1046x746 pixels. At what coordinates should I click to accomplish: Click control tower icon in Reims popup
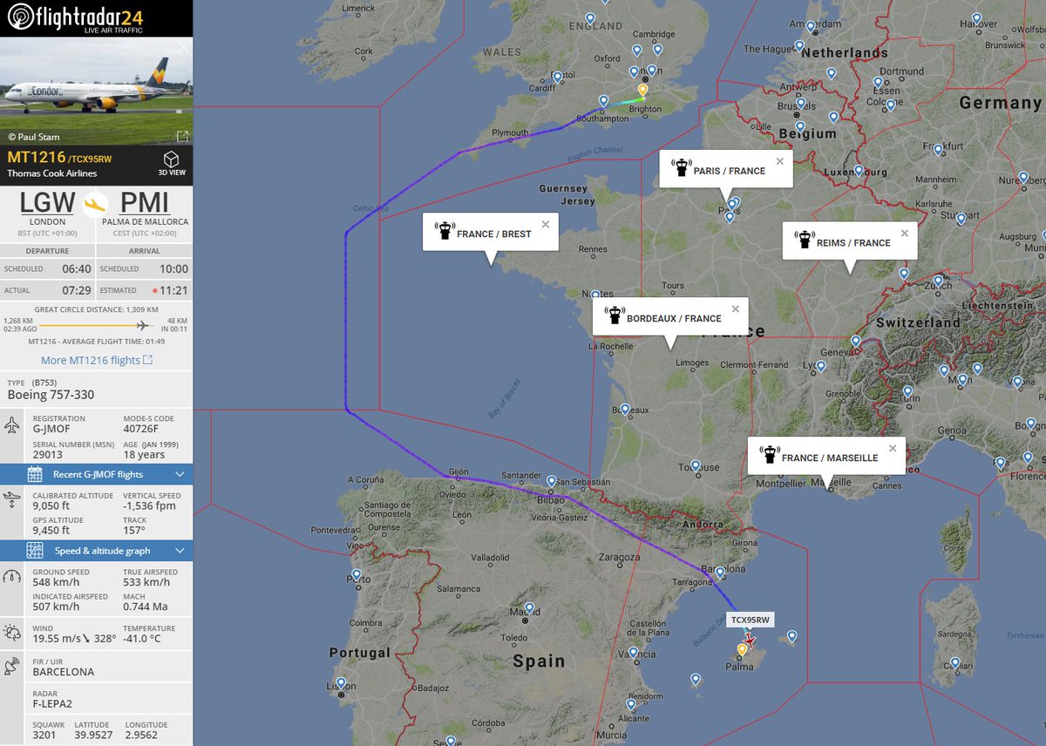[805, 241]
